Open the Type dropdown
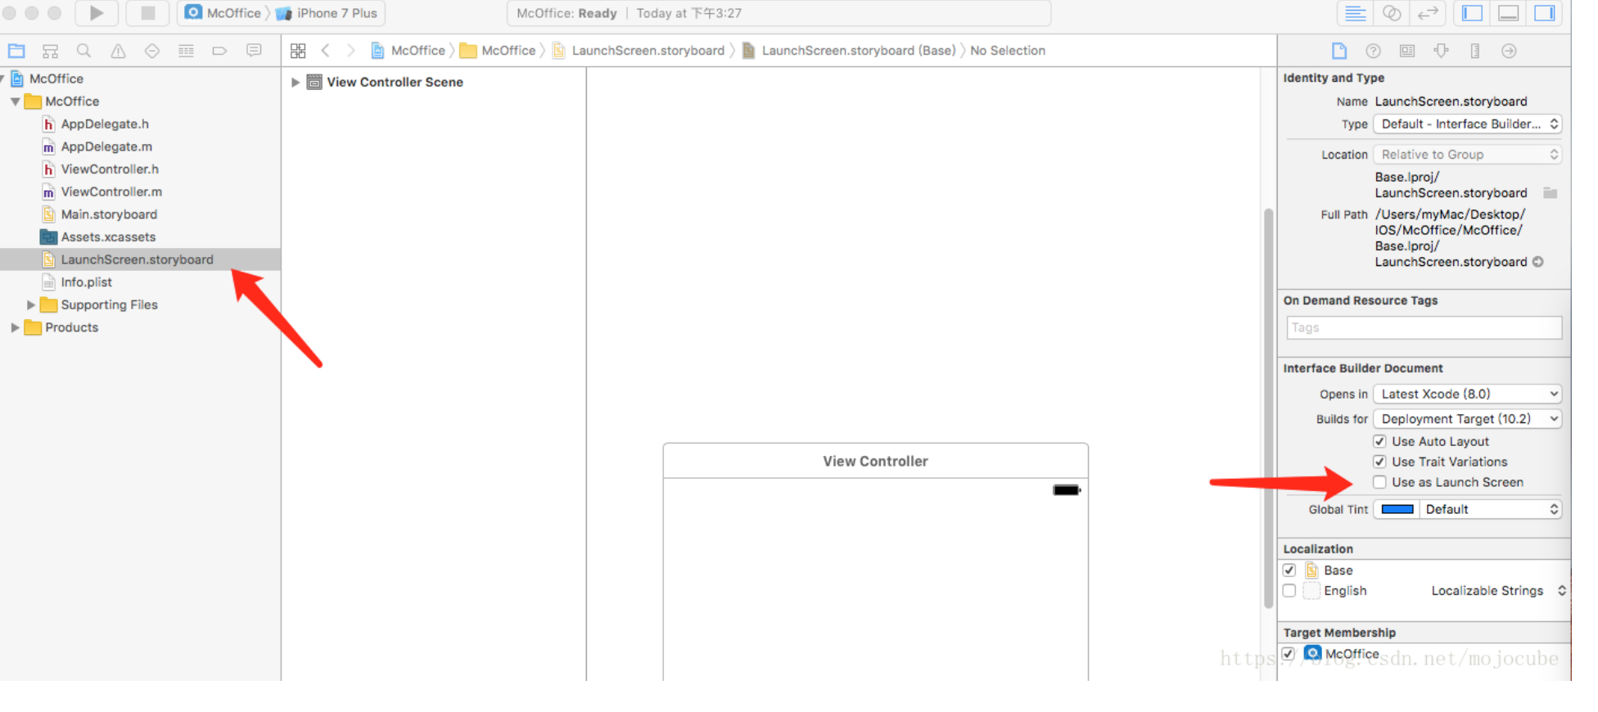 coord(1467,124)
